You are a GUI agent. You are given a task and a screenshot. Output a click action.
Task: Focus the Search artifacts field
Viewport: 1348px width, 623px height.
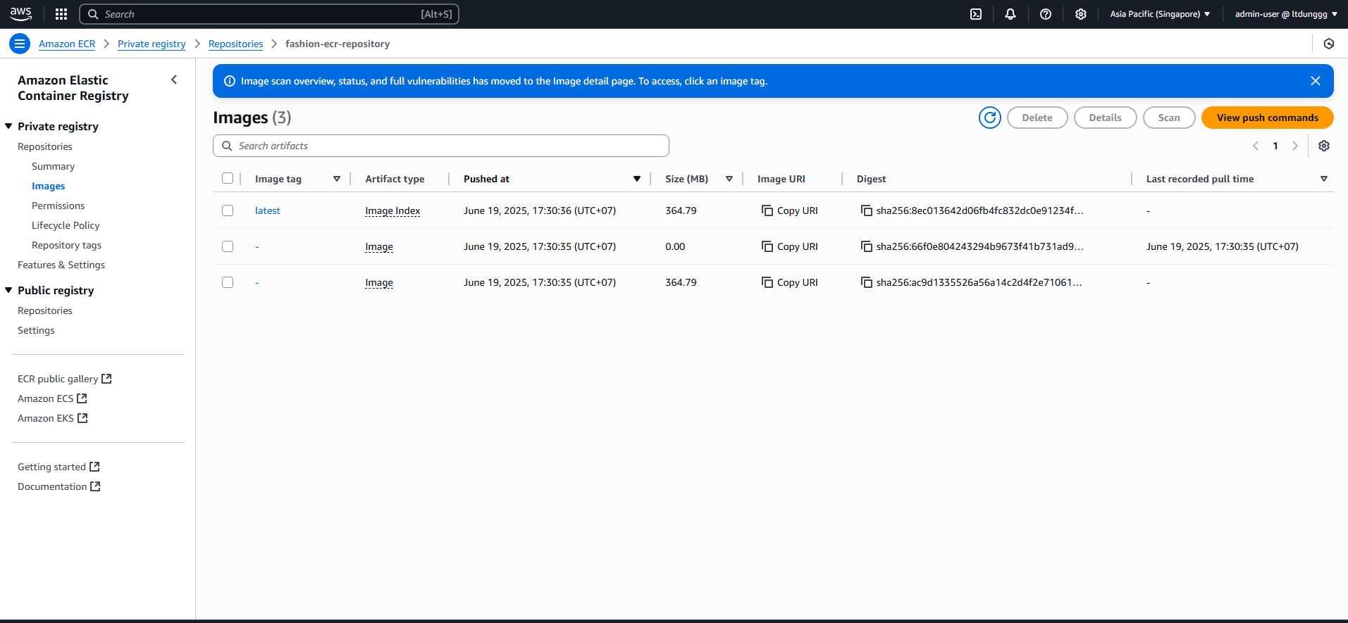point(440,146)
